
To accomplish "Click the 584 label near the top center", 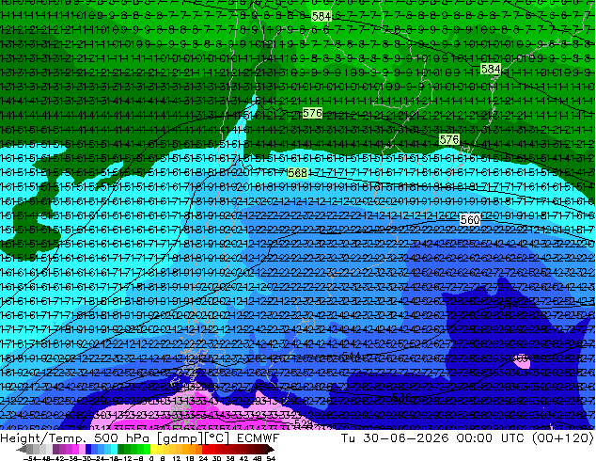I will point(322,16).
